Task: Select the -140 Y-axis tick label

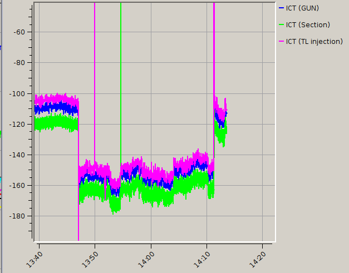Action: click(17, 155)
